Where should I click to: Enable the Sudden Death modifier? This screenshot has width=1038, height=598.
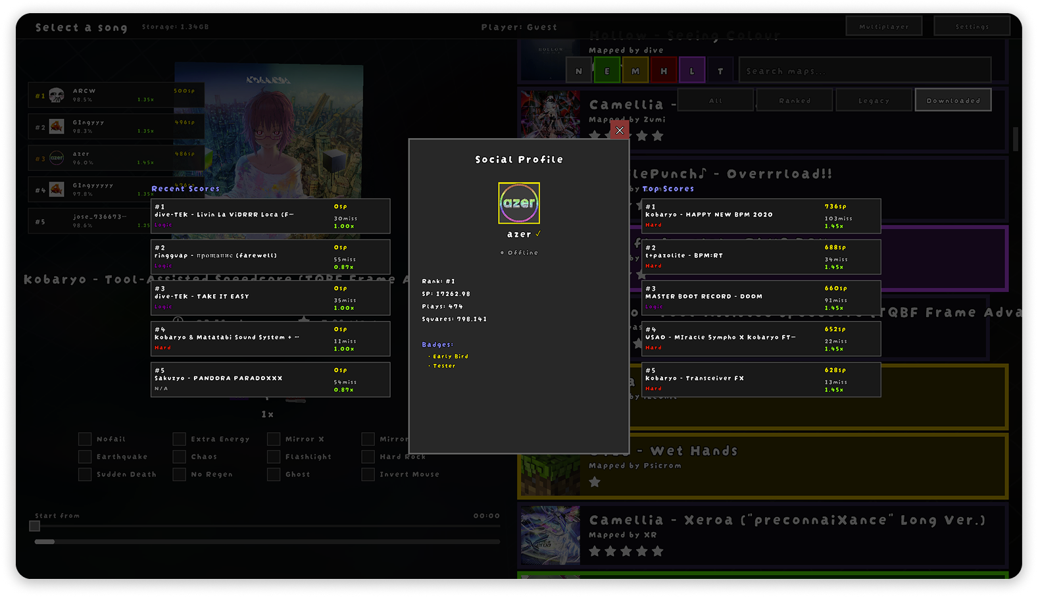point(85,474)
